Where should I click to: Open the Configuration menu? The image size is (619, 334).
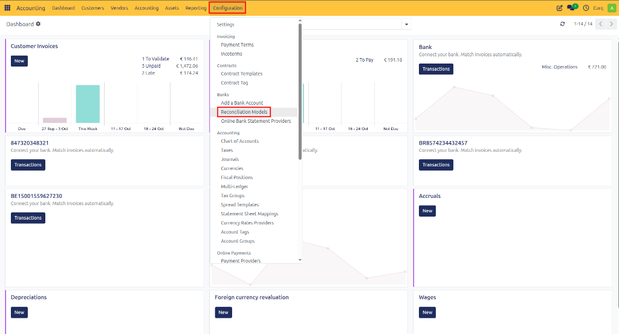[x=228, y=8]
